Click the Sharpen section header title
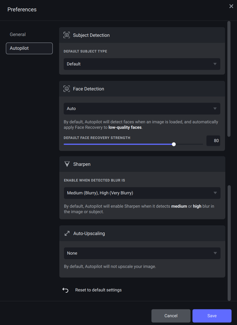Screen dimensions: 237x325 82,164
